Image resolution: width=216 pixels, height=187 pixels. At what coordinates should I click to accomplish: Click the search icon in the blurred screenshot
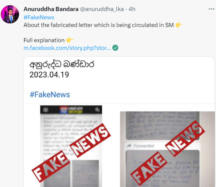point(97,110)
